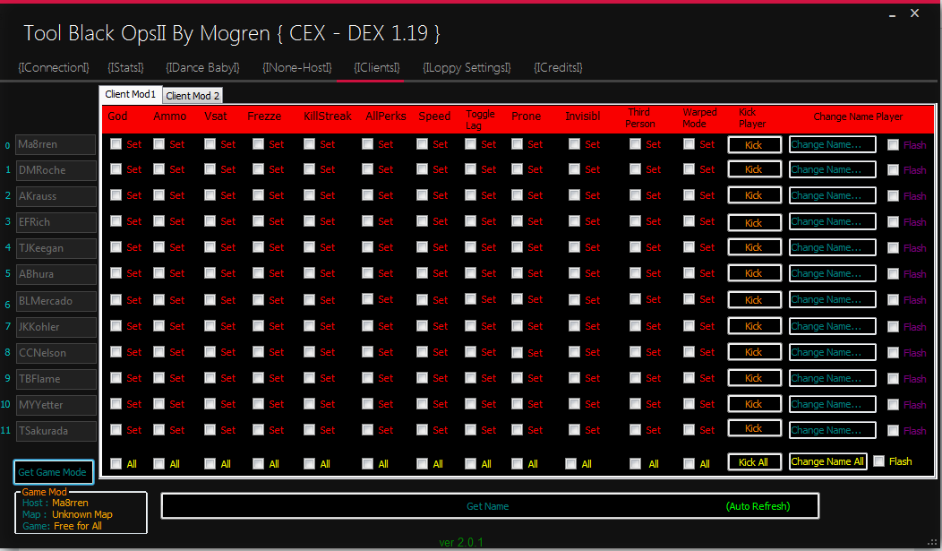Viewport: 942px width, 551px height.
Task: Click Kick in the TSakurada row
Action: (x=755, y=428)
